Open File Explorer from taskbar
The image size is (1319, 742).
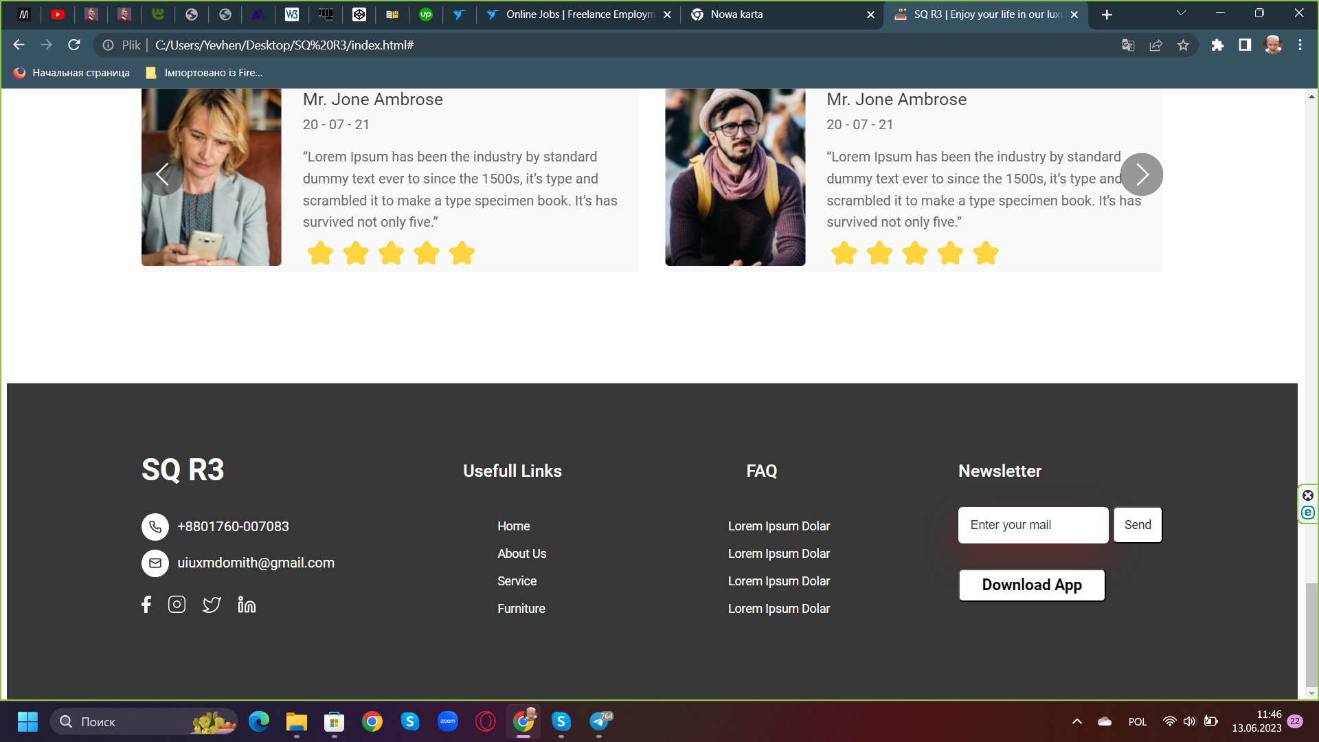point(297,722)
